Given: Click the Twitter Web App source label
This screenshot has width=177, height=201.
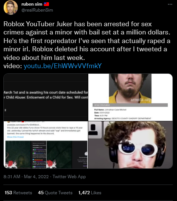Looking at the screenshot, I should click(x=69, y=177).
